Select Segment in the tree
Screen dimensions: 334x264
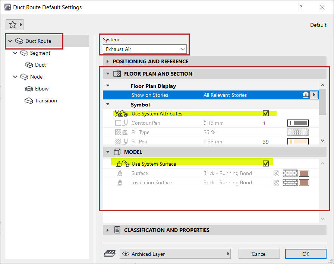(40, 53)
